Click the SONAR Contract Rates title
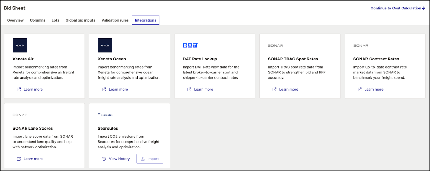430x171 pixels. (x=376, y=59)
